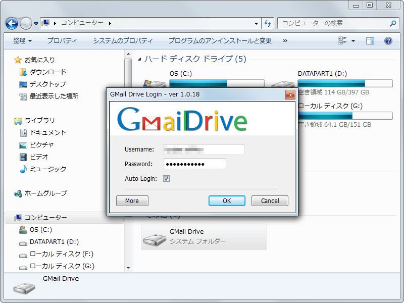Uncheck the Auto Login checkbox
The width and height of the screenshot is (404, 303).
(167, 179)
